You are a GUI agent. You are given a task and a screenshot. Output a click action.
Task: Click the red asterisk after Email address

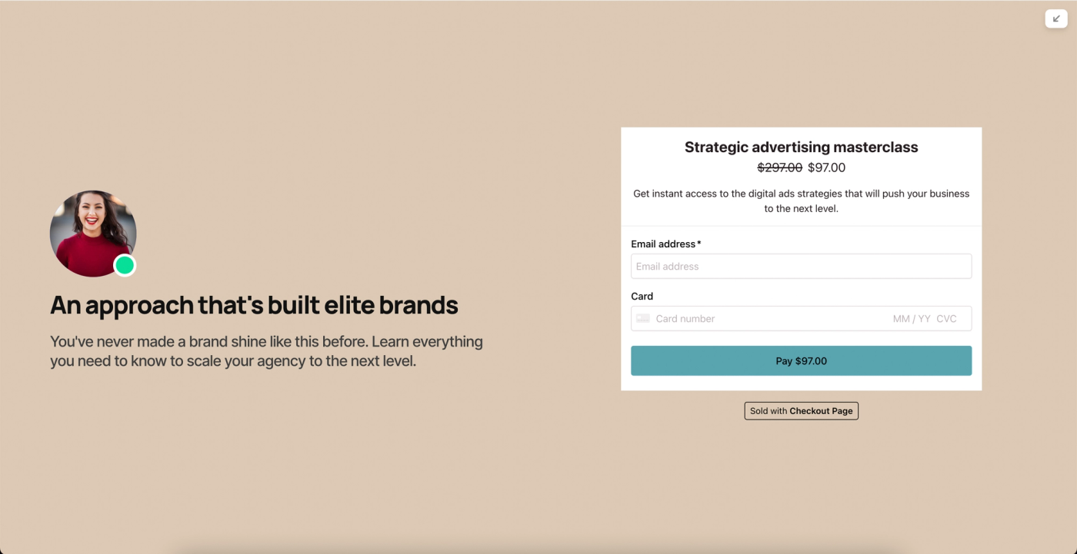[699, 243]
